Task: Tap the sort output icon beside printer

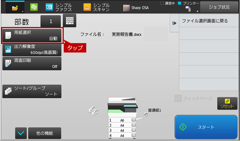Action: pos(93,111)
